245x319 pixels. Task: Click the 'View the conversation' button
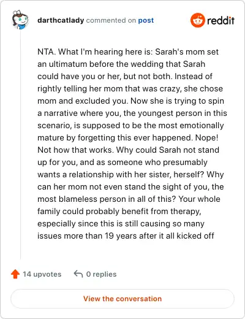pyautogui.click(x=123, y=299)
